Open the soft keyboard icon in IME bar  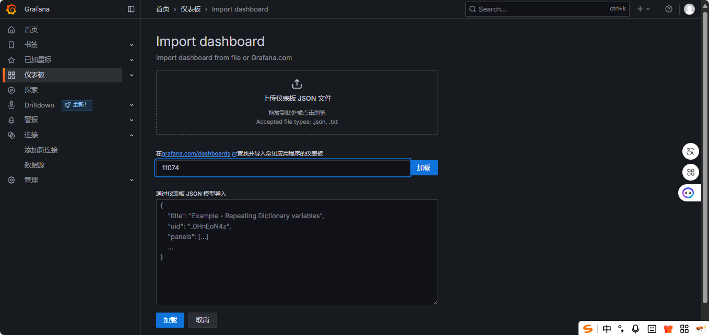[652, 329]
